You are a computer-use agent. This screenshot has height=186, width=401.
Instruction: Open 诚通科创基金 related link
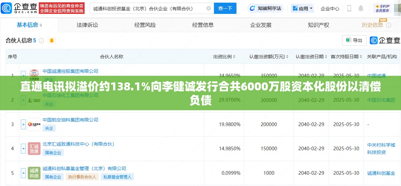[381, 173]
